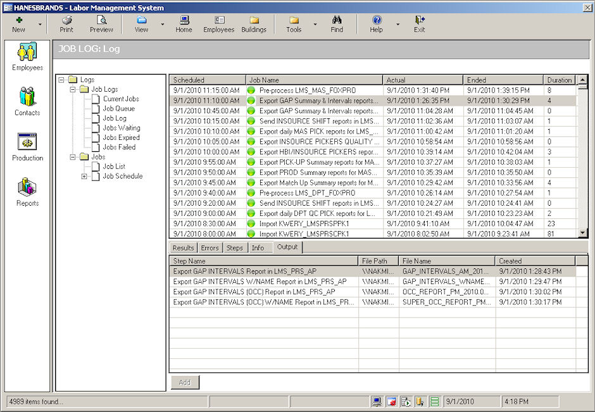The width and height of the screenshot is (595, 412).
Task: Switch to the Steps tab
Action: (x=234, y=247)
